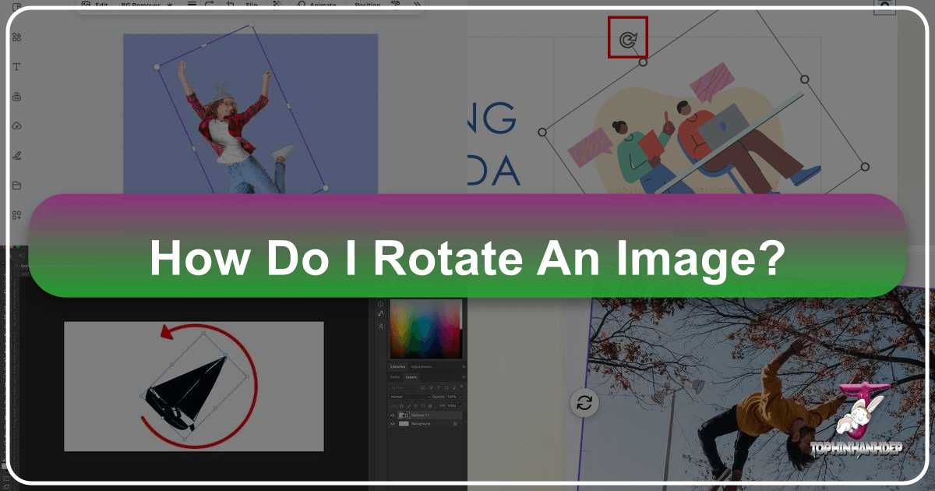Screen dimensions: 935x491
Task: Open the Normal blend mode dropdown
Action: 405,397
